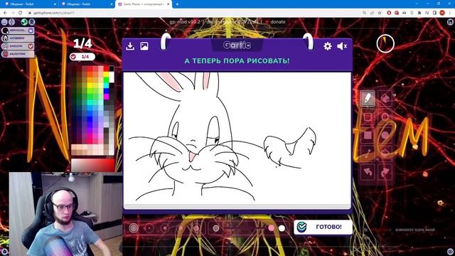The image size is (455, 256).
Task: Switch to the second Twitch browser tab
Action: pos(86,4)
